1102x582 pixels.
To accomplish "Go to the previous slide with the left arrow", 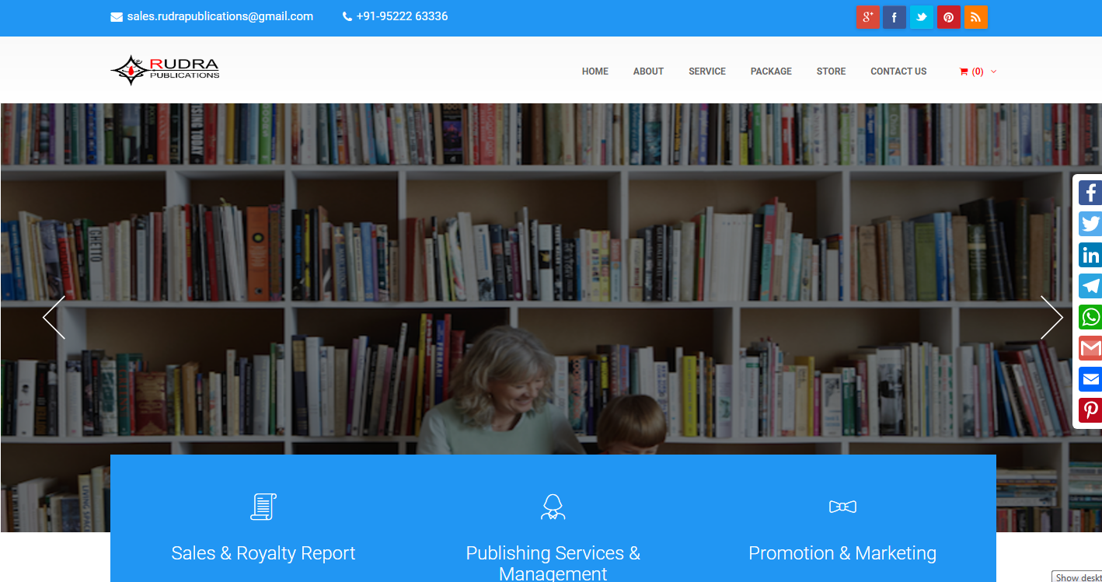I will (x=54, y=317).
